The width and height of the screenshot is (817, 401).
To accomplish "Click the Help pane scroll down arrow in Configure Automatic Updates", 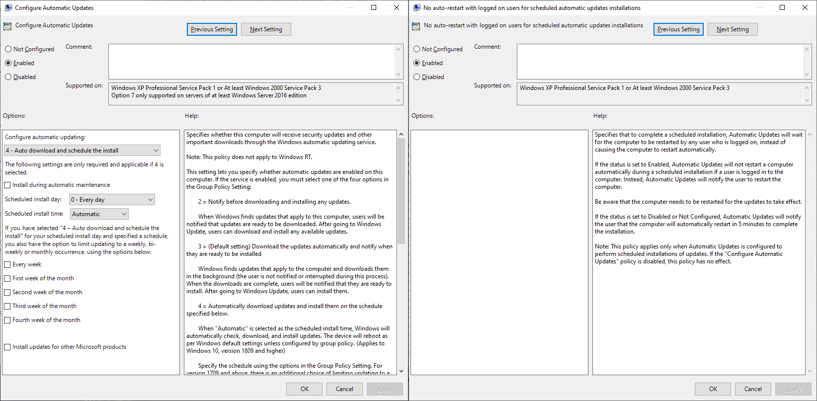I will coord(401,371).
